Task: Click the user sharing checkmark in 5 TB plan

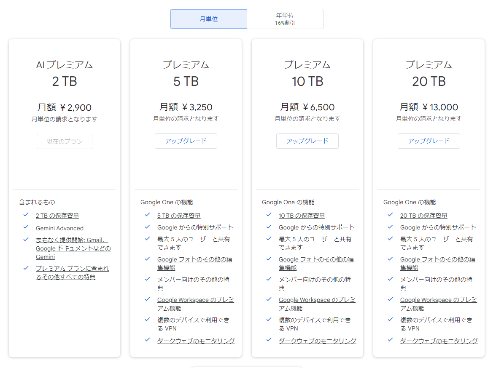Action: [x=148, y=238]
